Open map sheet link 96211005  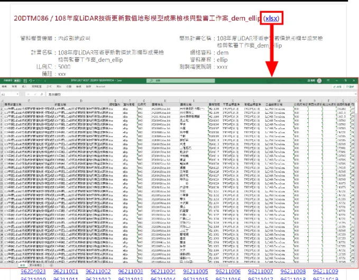click(196, 272)
